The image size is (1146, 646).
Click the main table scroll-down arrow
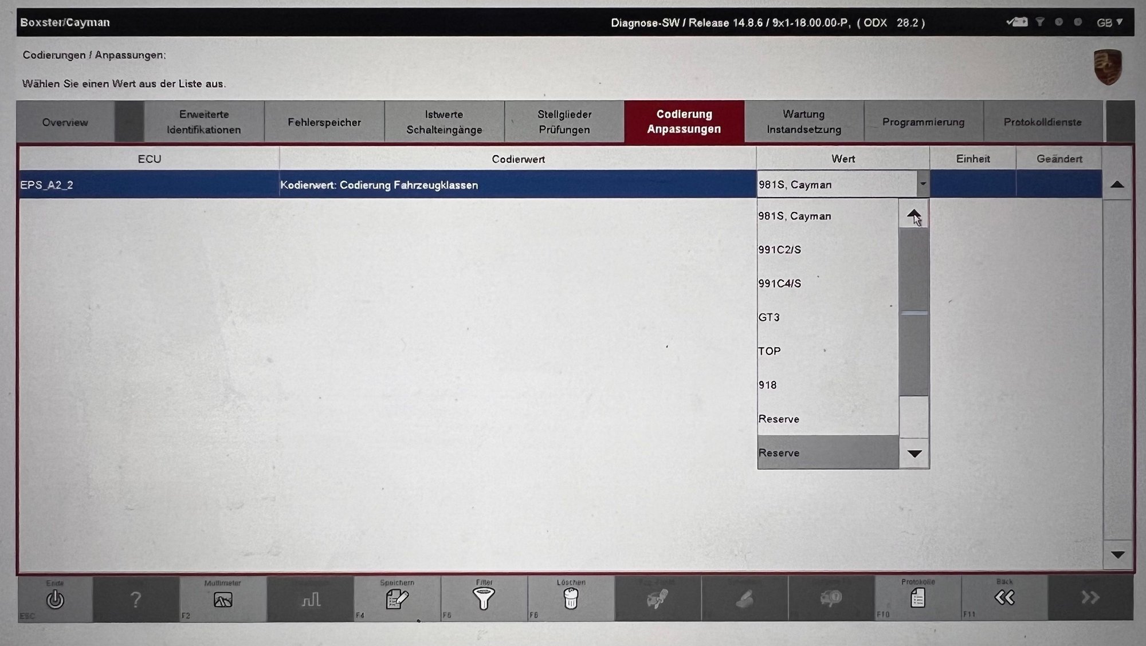[x=1117, y=554]
